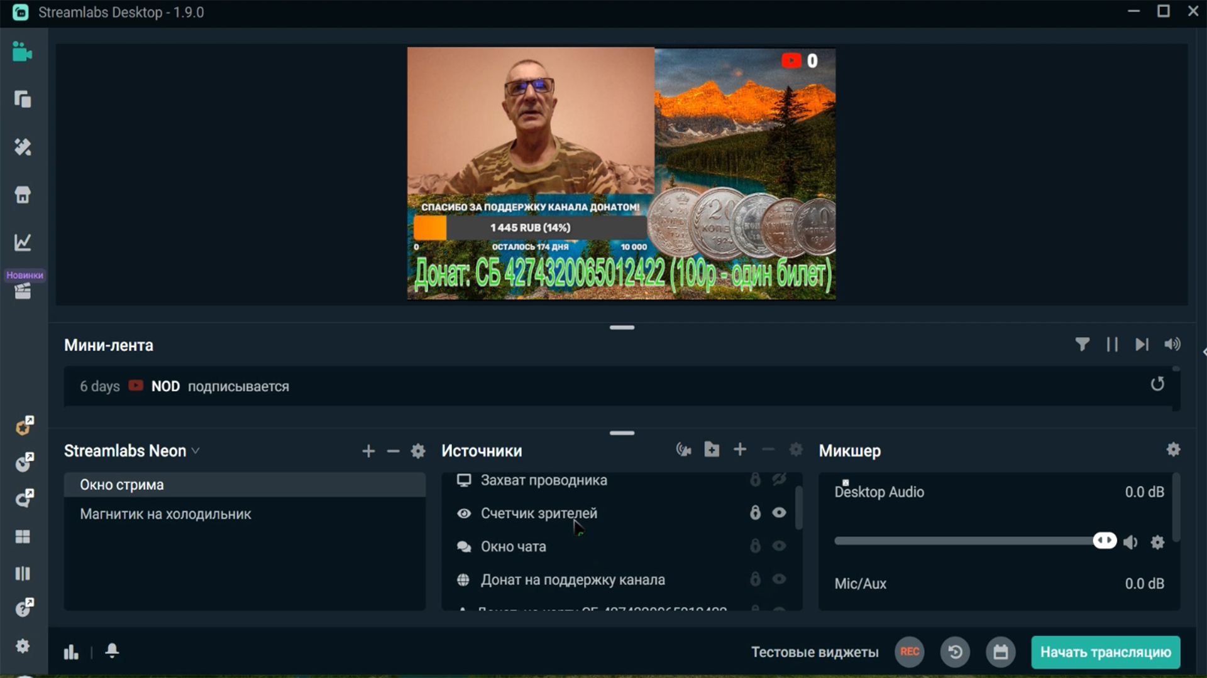1207x678 pixels.
Task: Click the notifications bell icon
Action: (x=112, y=651)
